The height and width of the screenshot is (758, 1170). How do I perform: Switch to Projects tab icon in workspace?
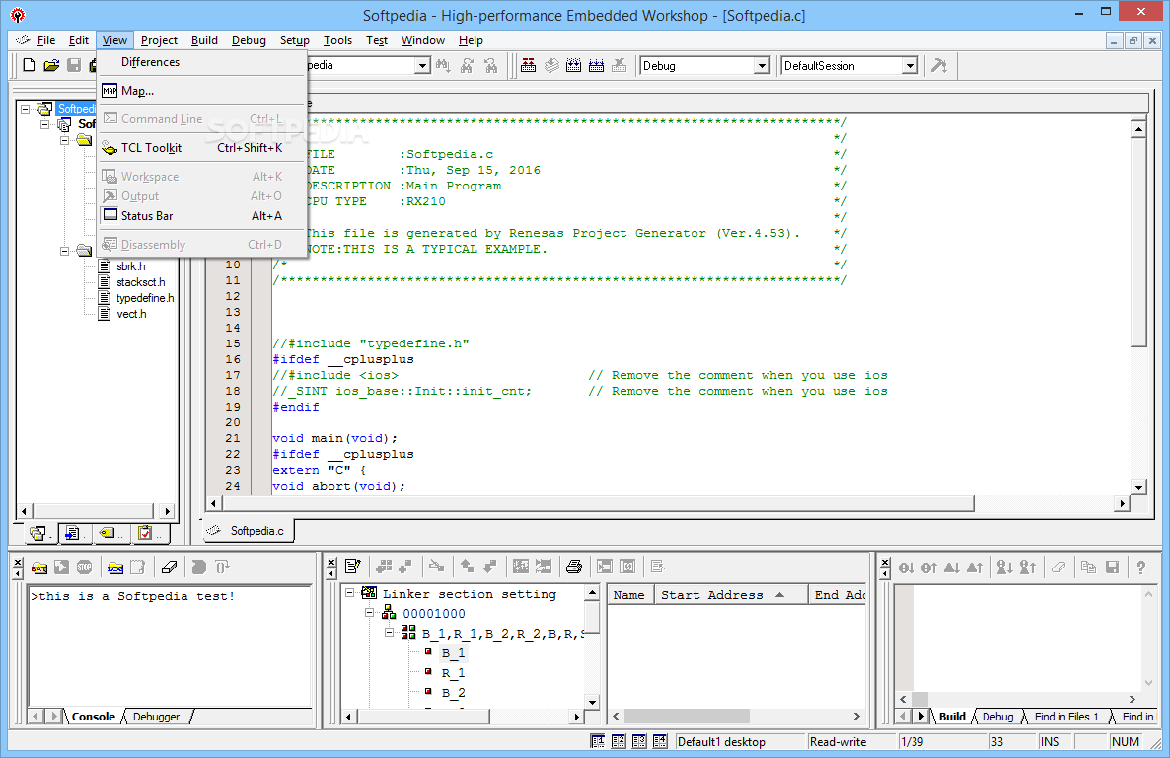(38, 533)
